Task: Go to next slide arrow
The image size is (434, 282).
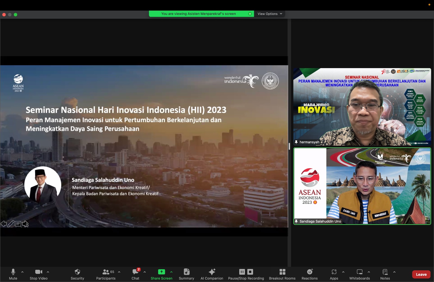Action: click(x=25, y=224)
